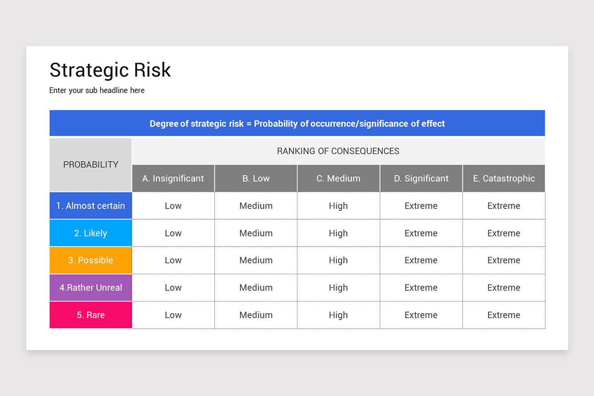Select the PROBABILITY header cell
The width and height of the screenshot is (594, 396).
90,164
